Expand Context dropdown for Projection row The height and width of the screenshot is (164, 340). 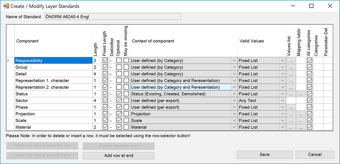(234, 114)
